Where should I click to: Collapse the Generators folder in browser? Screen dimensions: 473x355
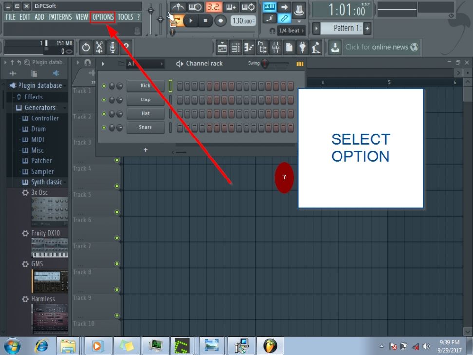pos(40,108)
